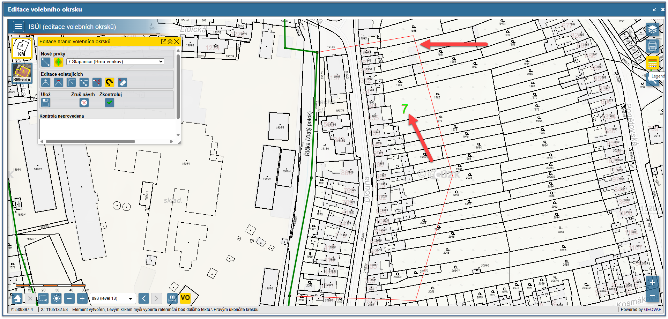Open the ISÚI hamburger menu
The image size is (668, 319).
coord(18,27)
